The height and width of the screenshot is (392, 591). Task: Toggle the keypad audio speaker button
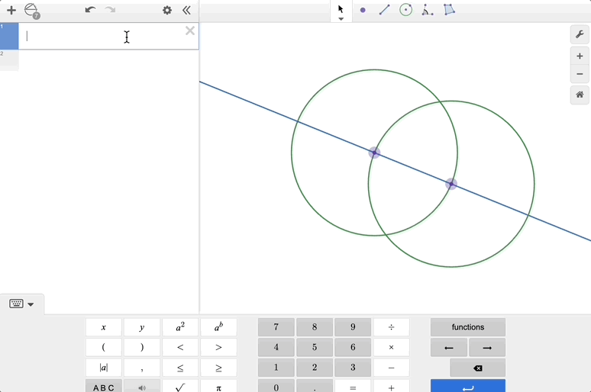click(x=142, y=387)
